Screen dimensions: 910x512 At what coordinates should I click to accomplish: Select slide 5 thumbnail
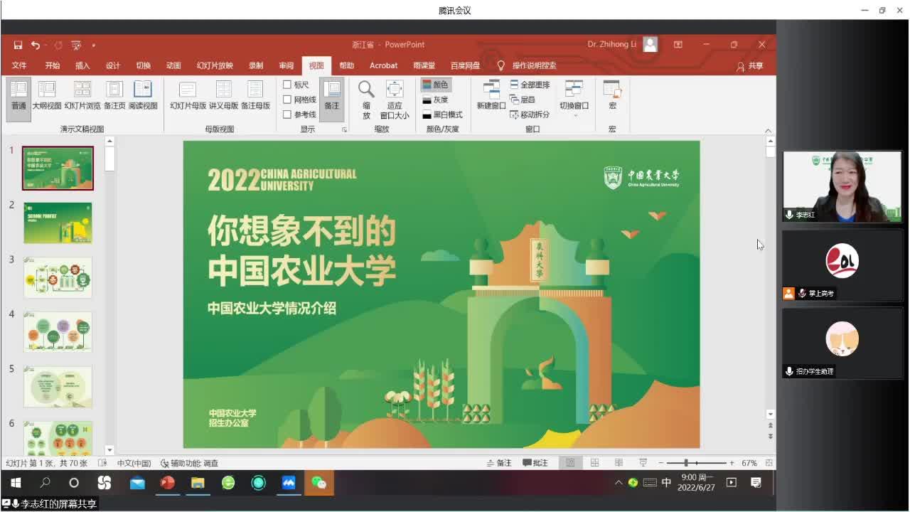(58, 387)
